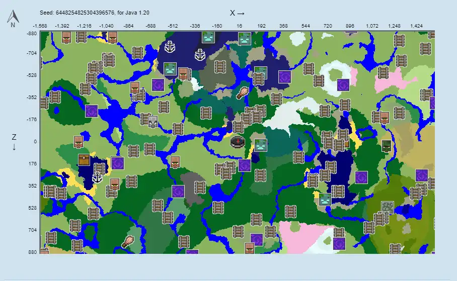Click the eastern anchor in the northern ocean

click(200, 55)
